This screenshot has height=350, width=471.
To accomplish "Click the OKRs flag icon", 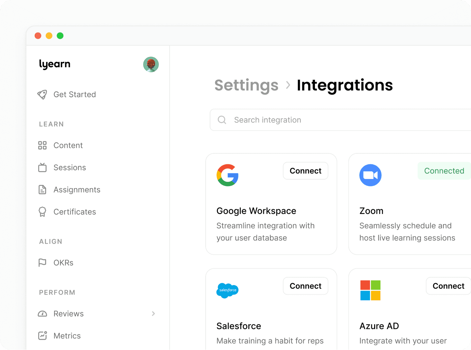I will click(42, 263).
